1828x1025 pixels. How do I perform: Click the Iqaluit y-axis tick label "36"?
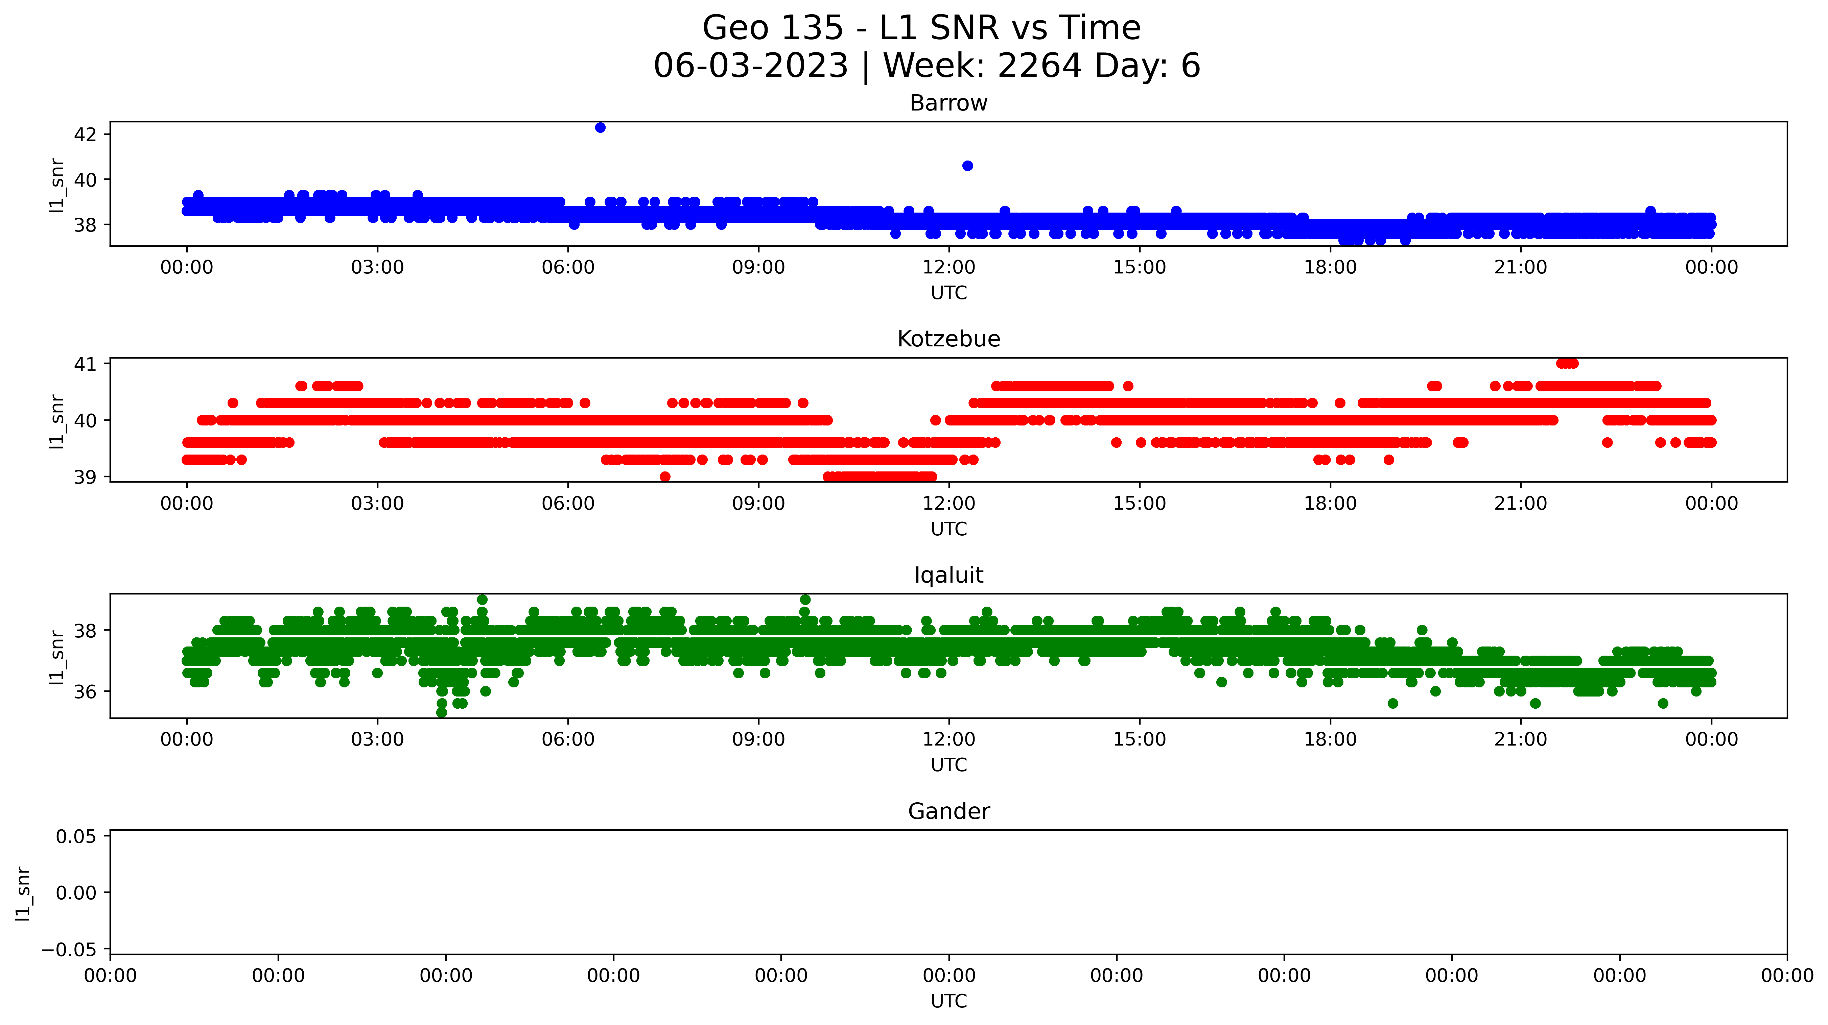(85, 691)
